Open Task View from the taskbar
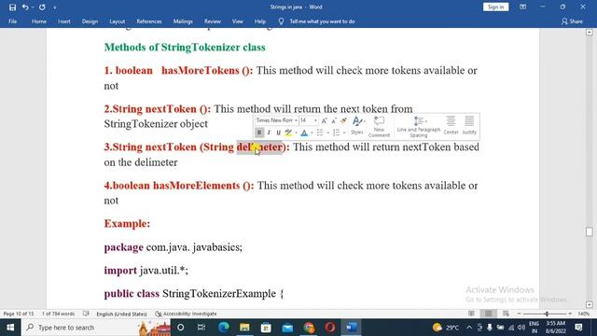Screen dimensions: 597x336 [201, 328]
